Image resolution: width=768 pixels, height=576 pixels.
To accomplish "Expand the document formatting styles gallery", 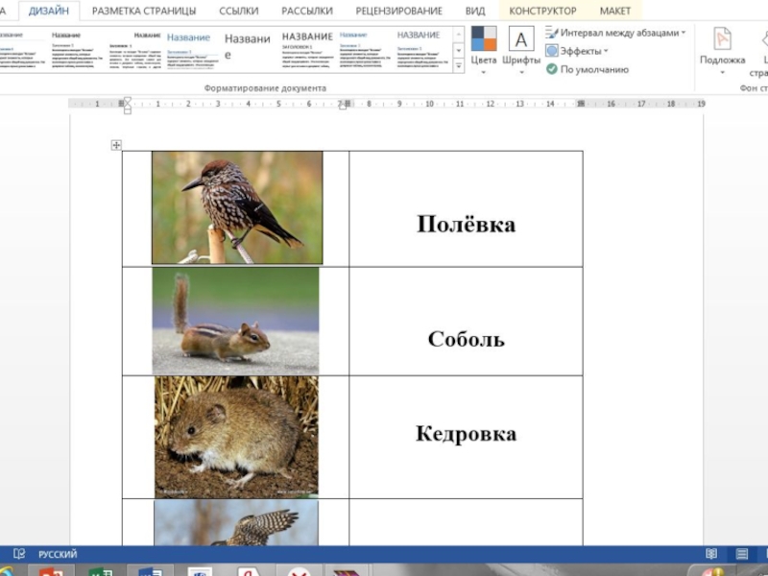I will [458, 63].
